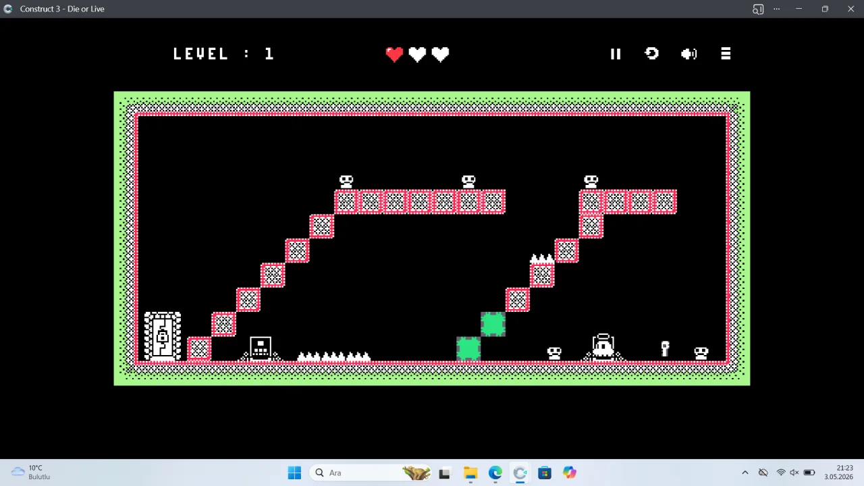Click the locked exit door
The width and height of the screenshot is (864, 486).
tap(163, 336)
